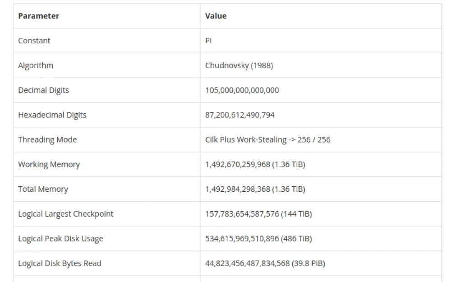Image resolution: width=451 pixels, height=282 pixels.
Task: Click the 105,000,000,000,000 value
Action: (242, 90)
